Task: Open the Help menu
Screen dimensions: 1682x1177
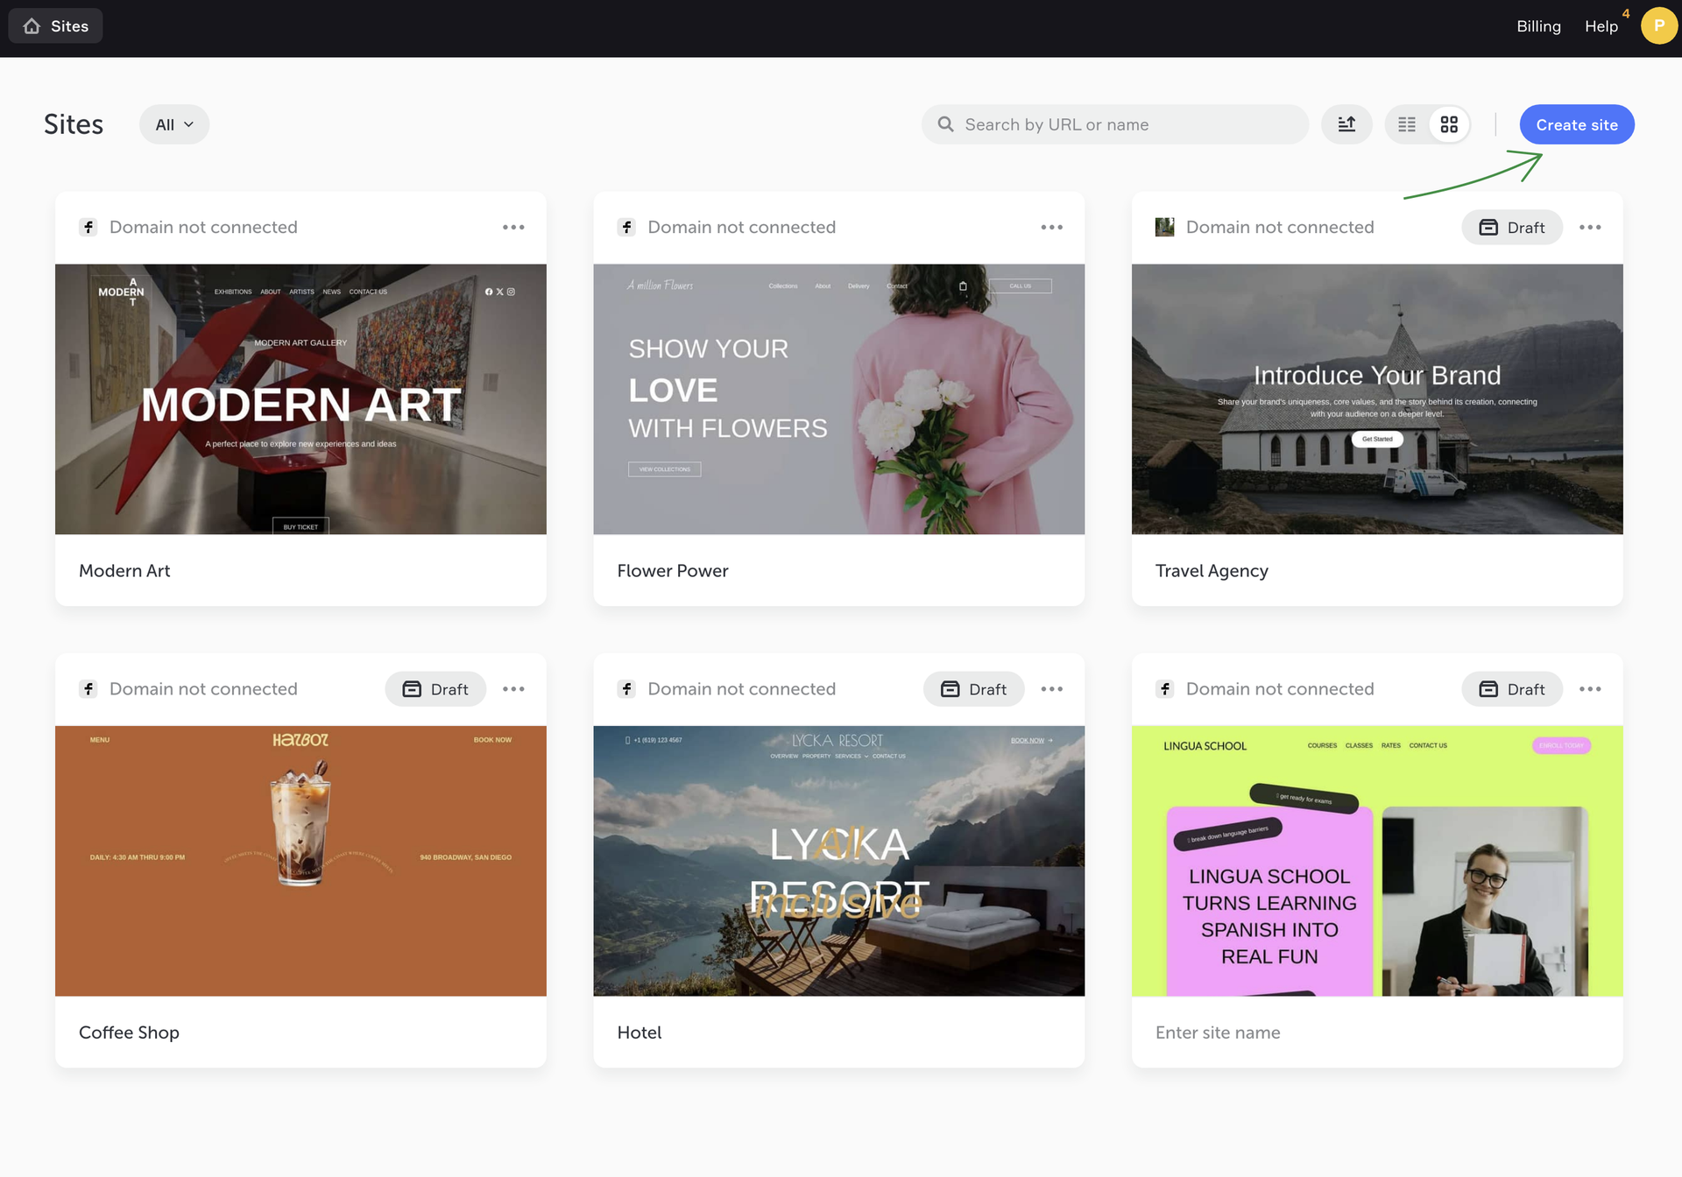Action: tap(1601, 26)
